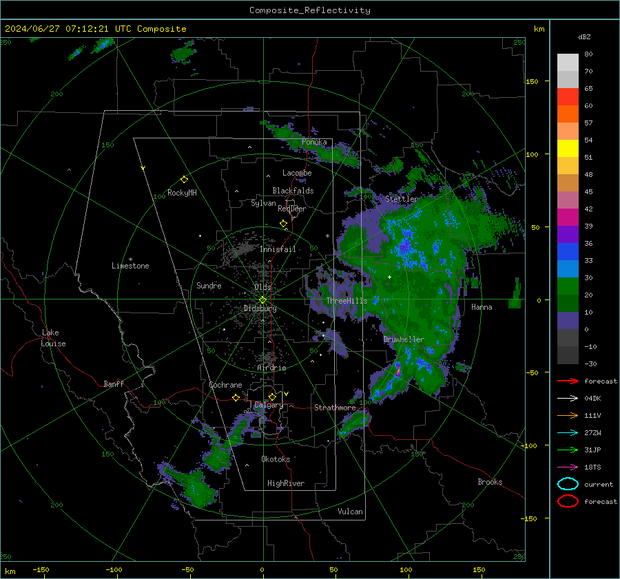Click the yellow radar-center diamond at Olds

(262, 300)
